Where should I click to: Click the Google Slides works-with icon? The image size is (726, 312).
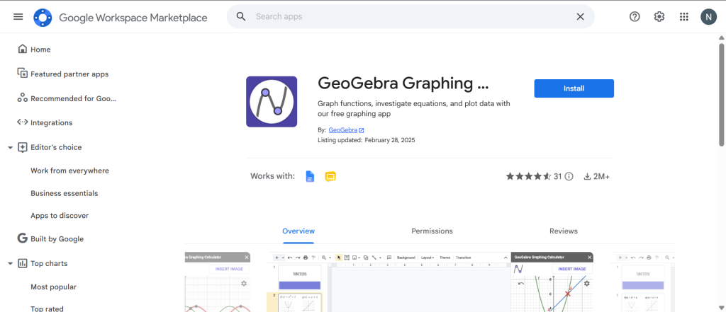(330, 176)
